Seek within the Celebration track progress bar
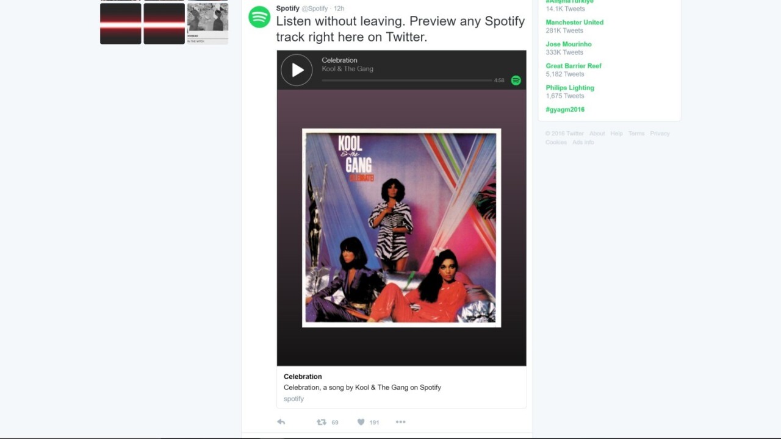Image resolution: width=781 pixels, height=439 pixels. (x=406, y=80)
